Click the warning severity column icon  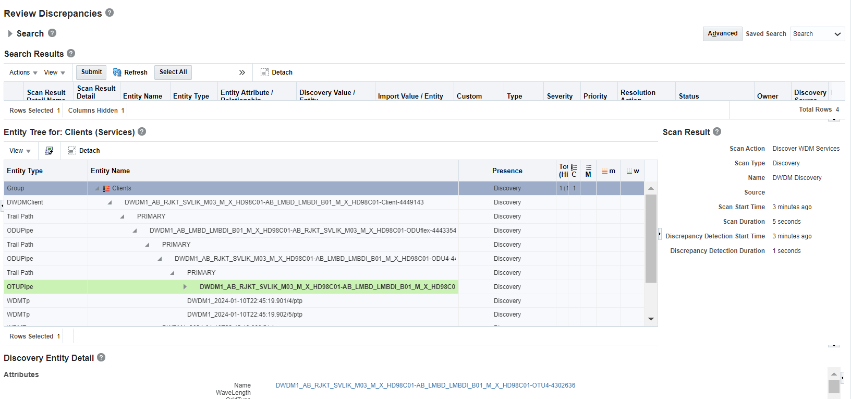629,171
